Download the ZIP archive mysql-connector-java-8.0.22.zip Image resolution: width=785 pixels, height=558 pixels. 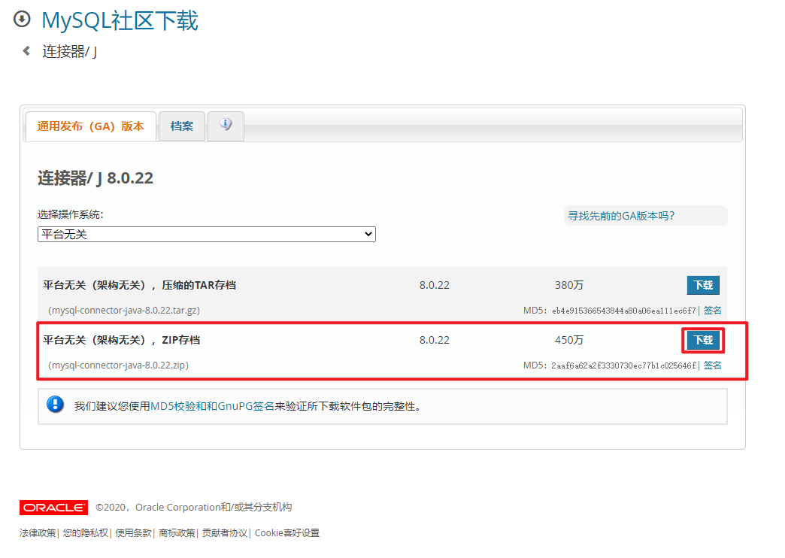[x=703, y=340]
